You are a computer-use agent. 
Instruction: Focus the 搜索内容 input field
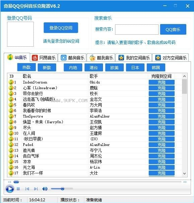coord(137,29)
